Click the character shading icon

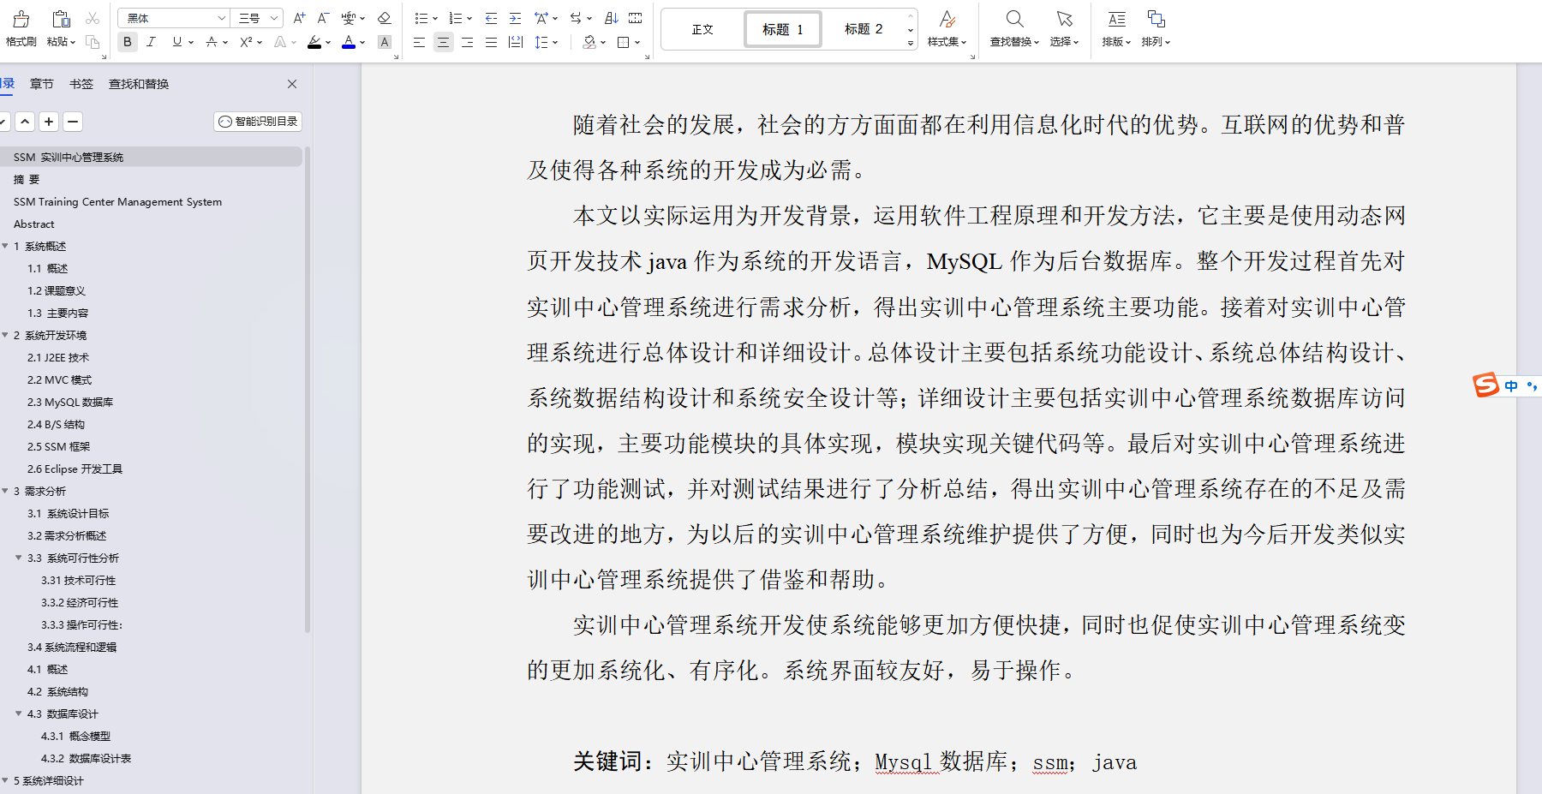tap(385, 42)
